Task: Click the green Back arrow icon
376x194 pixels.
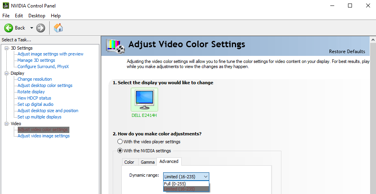Action: (x=8, y=28)
